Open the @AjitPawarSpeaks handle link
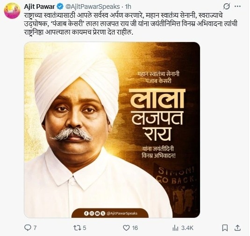This screenshot has width=250, height=236. pyautogui.click(x=93, y=7)
